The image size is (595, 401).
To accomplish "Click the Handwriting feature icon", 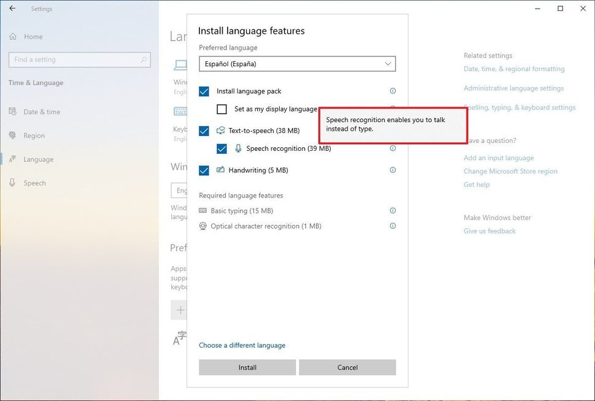I will point(220,170).
